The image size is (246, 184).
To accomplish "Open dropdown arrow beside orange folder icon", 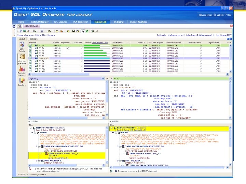I will click(x=65, y=31).
